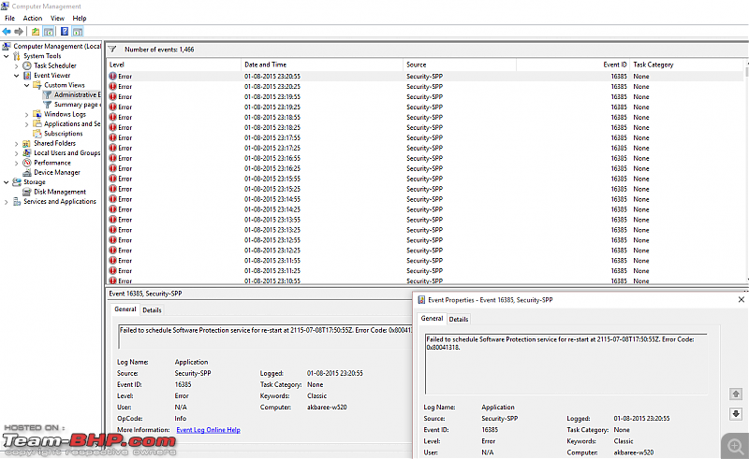This screenshot has height=459, width=749.
Task: Click the Forward arrow toolbar icon
Action: pos(19,32)
